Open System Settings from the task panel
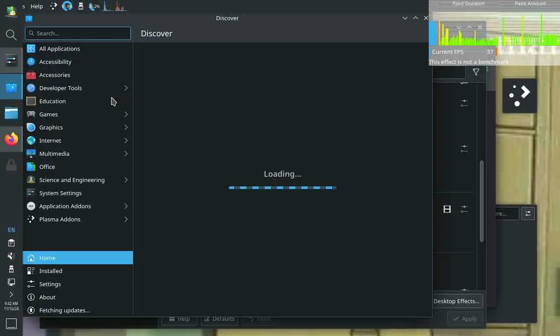 (11, 60)
